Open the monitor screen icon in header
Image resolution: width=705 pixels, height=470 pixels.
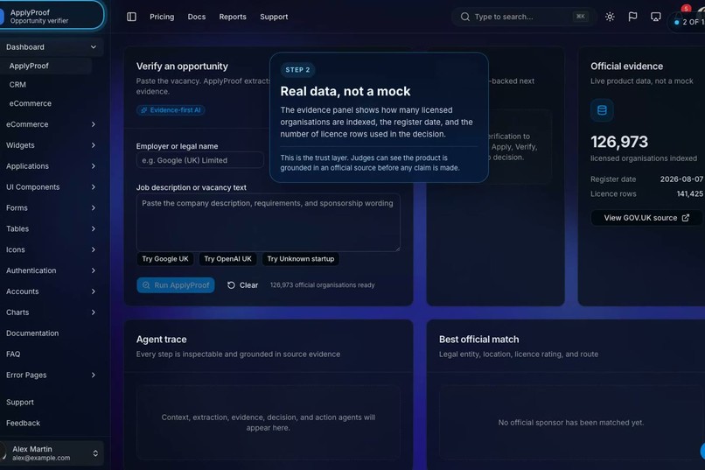point(655,17)
